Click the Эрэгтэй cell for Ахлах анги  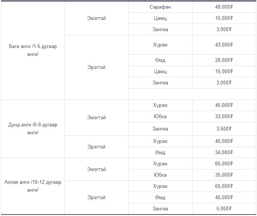[96, 198]
